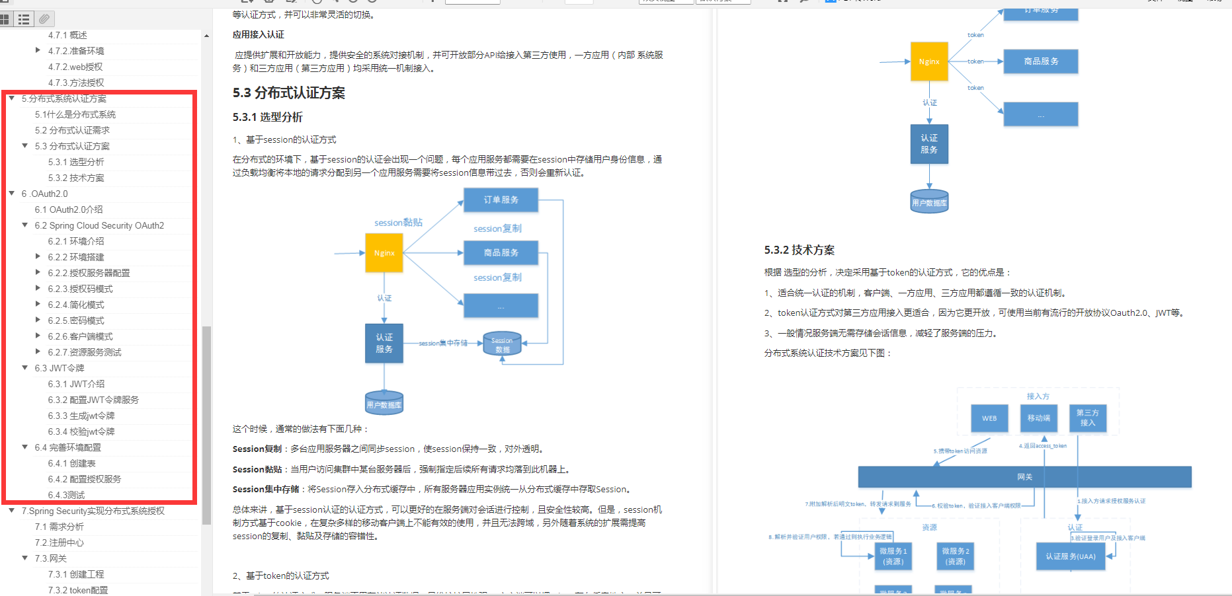Expand the 6.2.2.授权服务器配置 node
The height and width of the screenshot is (596, 1232).
(x=38, y=272)
